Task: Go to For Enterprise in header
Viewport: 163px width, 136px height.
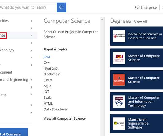Action: (145, 7)
